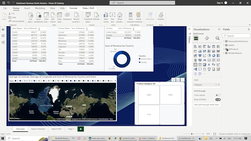The image size is (251, 141).
Task: Choose the Donut chart visual
Action: coord(214,56)
